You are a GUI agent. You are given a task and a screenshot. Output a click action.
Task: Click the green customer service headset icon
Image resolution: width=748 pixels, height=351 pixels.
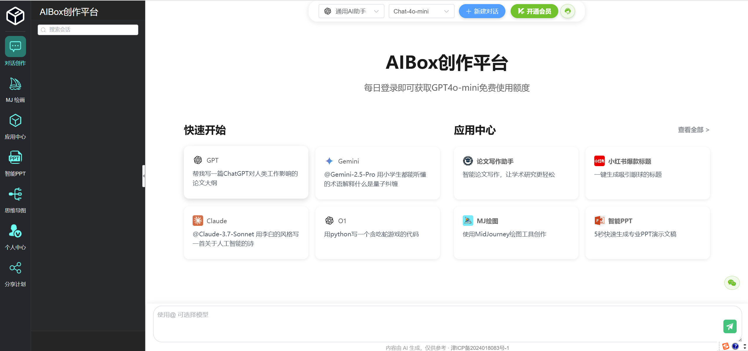coord(568,11)
